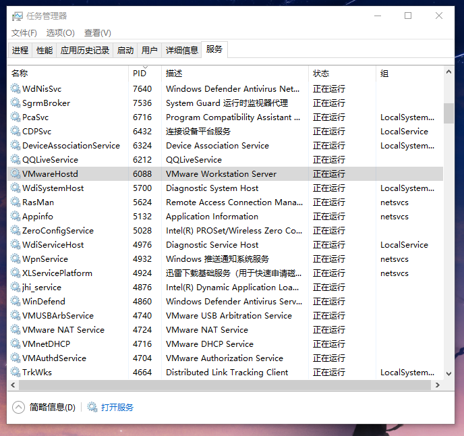
Task: Click the netsvcs group of RasMan
Action: click(x=395, y=202)
